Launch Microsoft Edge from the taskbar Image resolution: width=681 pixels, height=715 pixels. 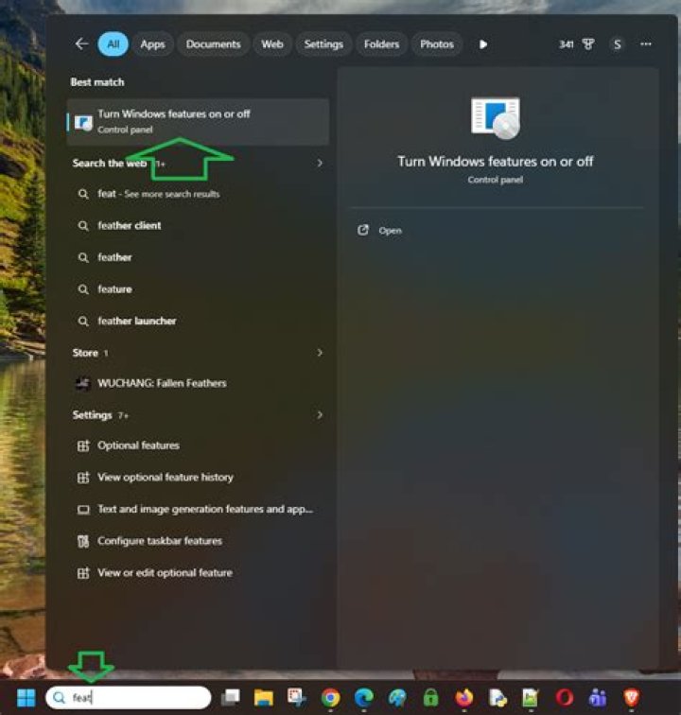pyautogui.click(x=364, y=698)
